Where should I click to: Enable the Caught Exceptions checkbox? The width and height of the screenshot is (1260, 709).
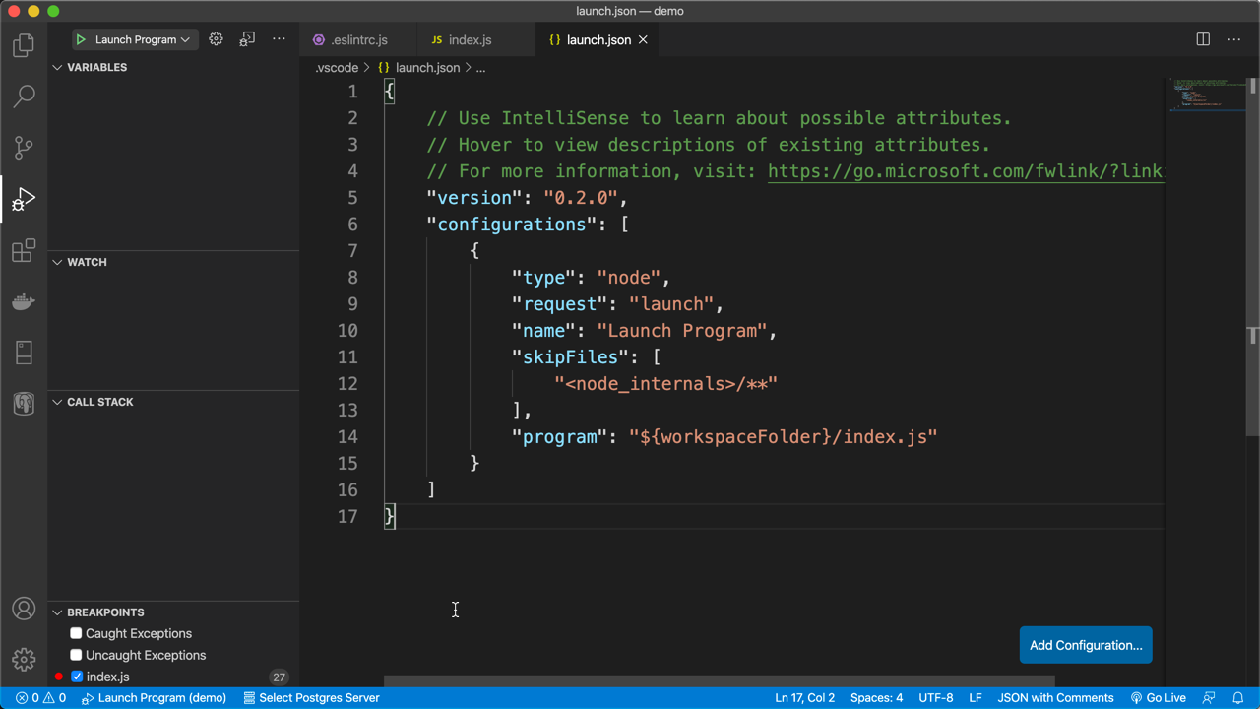[76, 633]
